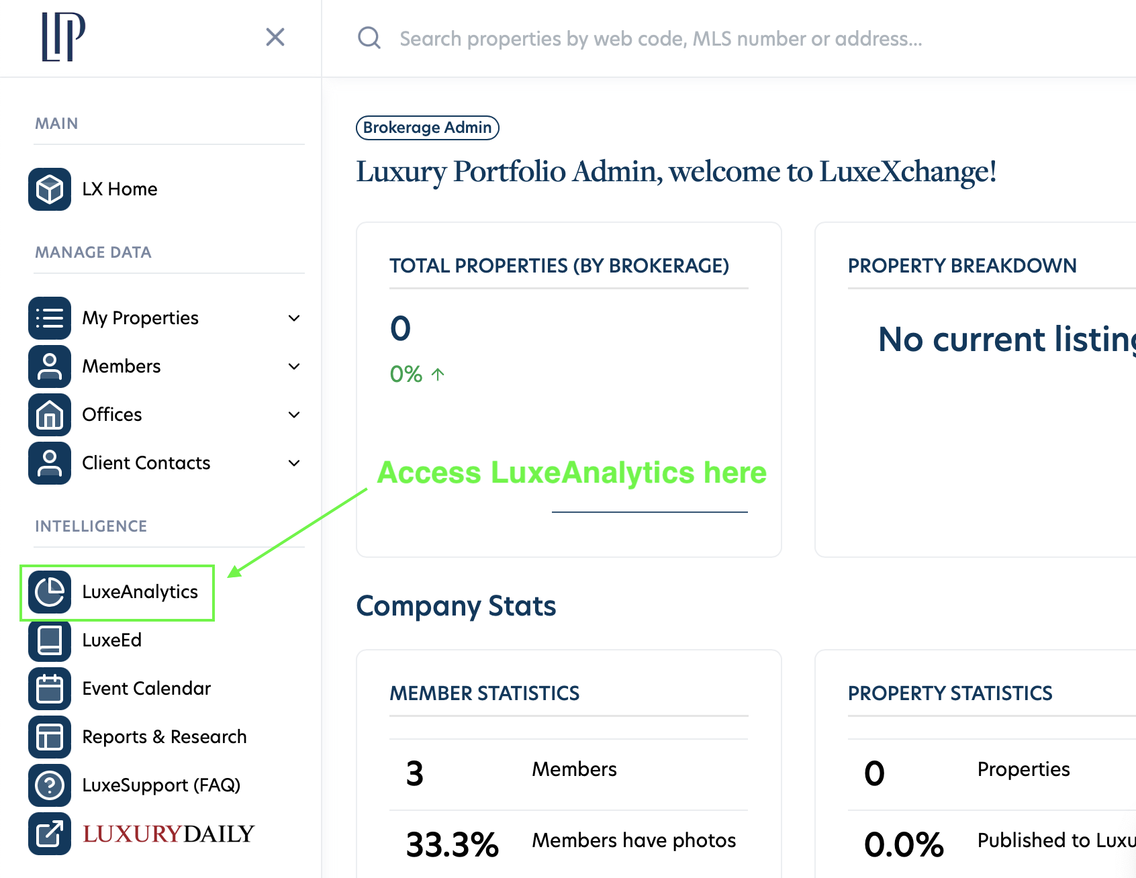1136x878 pixels.
Task: Click the Luxury Daily external link icon
Action: click(50, 834)
